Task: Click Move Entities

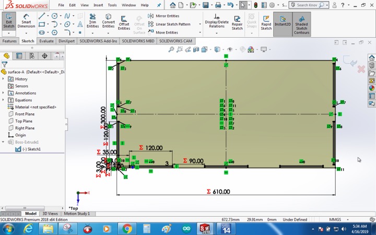Action: (x=163, y=32)
